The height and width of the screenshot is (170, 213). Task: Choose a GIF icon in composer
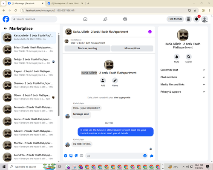[81, 156]
